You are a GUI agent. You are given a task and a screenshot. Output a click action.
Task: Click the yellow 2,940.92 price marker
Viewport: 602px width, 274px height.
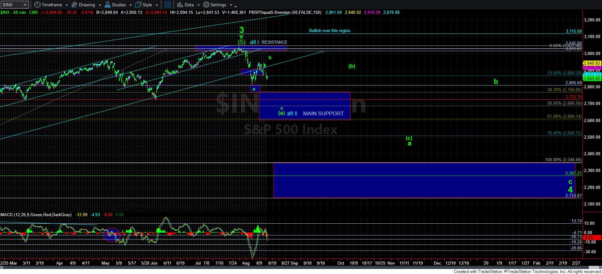point(592,63)
